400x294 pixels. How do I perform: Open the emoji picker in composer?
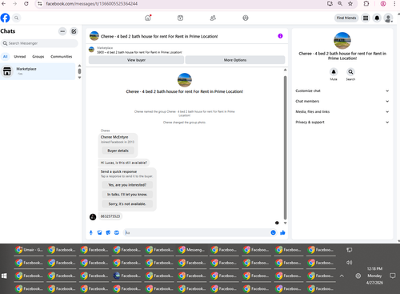coord(273,232)
